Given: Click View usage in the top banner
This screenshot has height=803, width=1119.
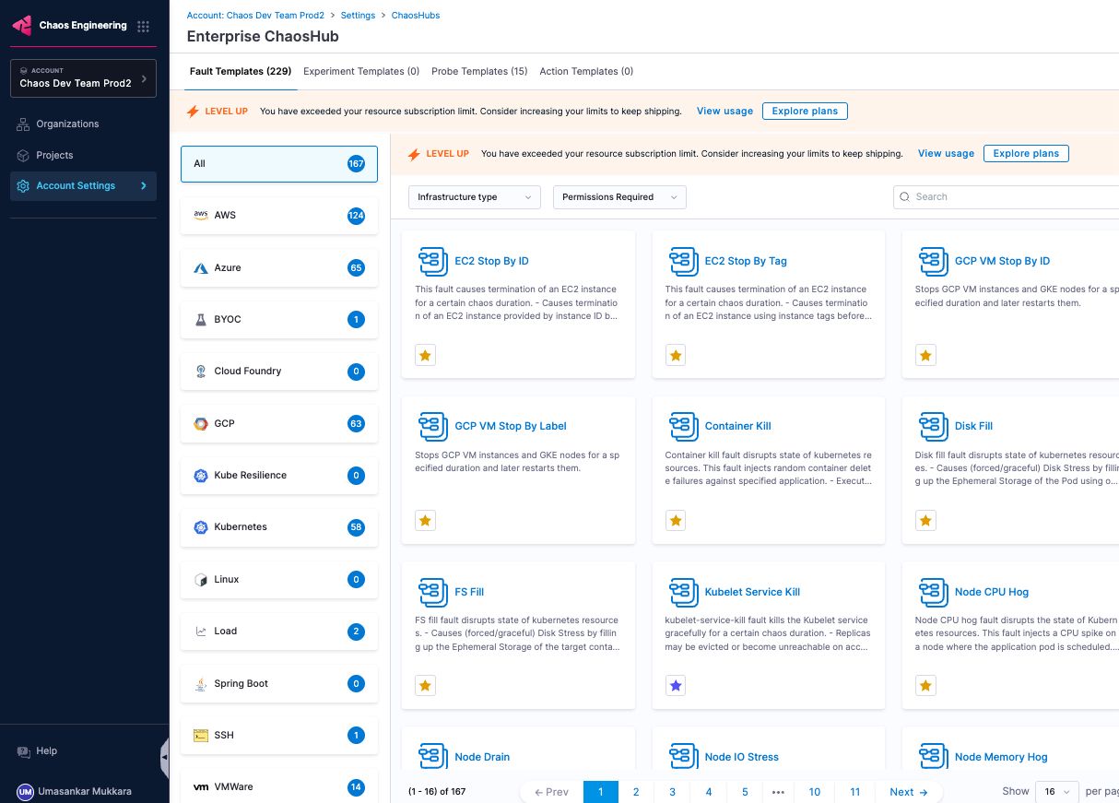Looking at the screenshot, I should tap(724, 111).
